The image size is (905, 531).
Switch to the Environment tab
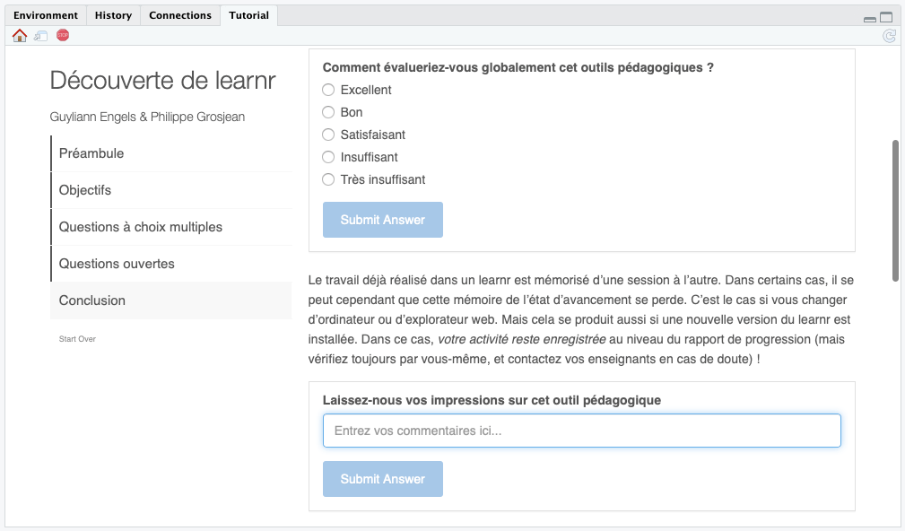pos(46,15)
